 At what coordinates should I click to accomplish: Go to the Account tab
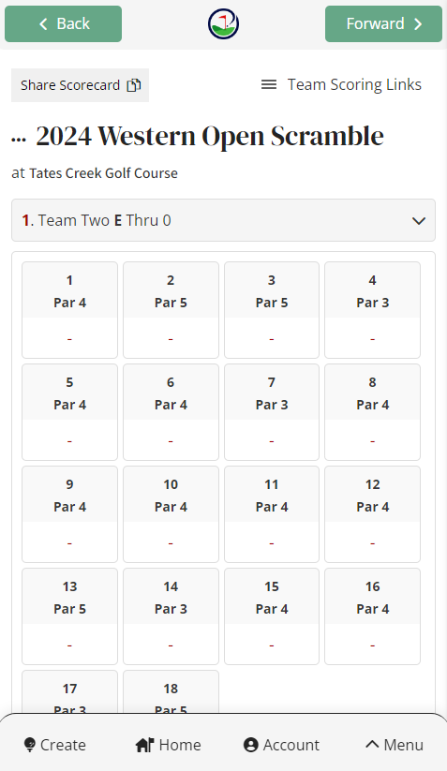coord(281,745)
